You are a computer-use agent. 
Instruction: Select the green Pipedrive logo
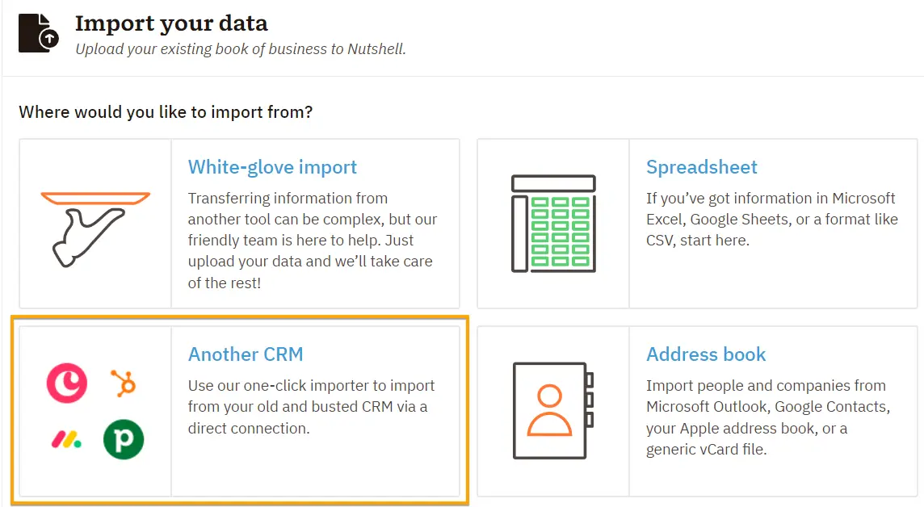[122, 440]
